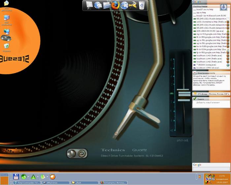This screenshot has width=231, height=185.
Task: Click the email panel header in the sidebar
Action: pyautogui.click(x=211, y=72)
